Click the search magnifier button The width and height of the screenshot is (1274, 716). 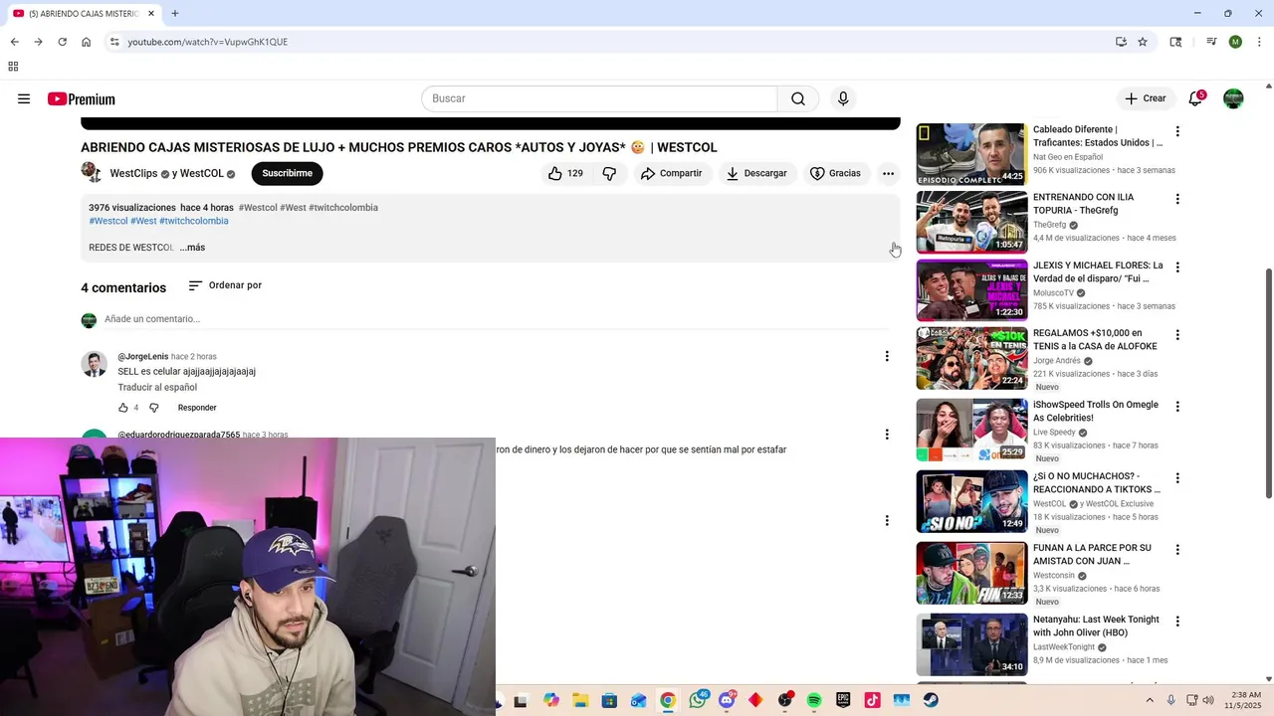click(x=798, y=98)
